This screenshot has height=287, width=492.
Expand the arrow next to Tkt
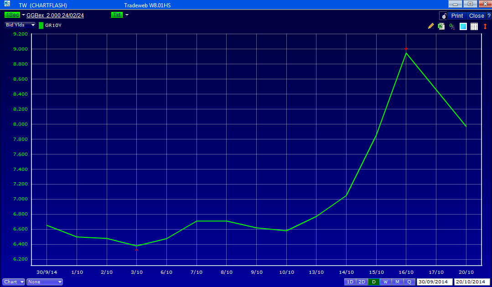tap(127, 15)
